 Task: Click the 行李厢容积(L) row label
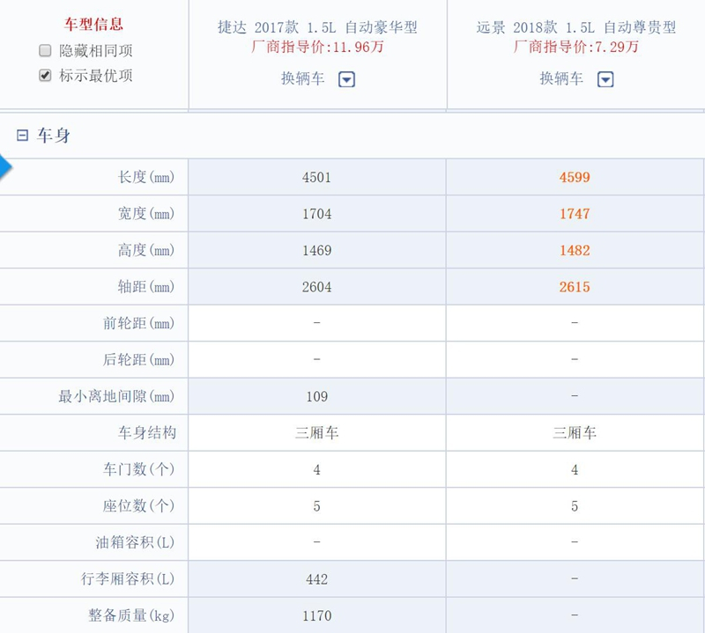129,579
